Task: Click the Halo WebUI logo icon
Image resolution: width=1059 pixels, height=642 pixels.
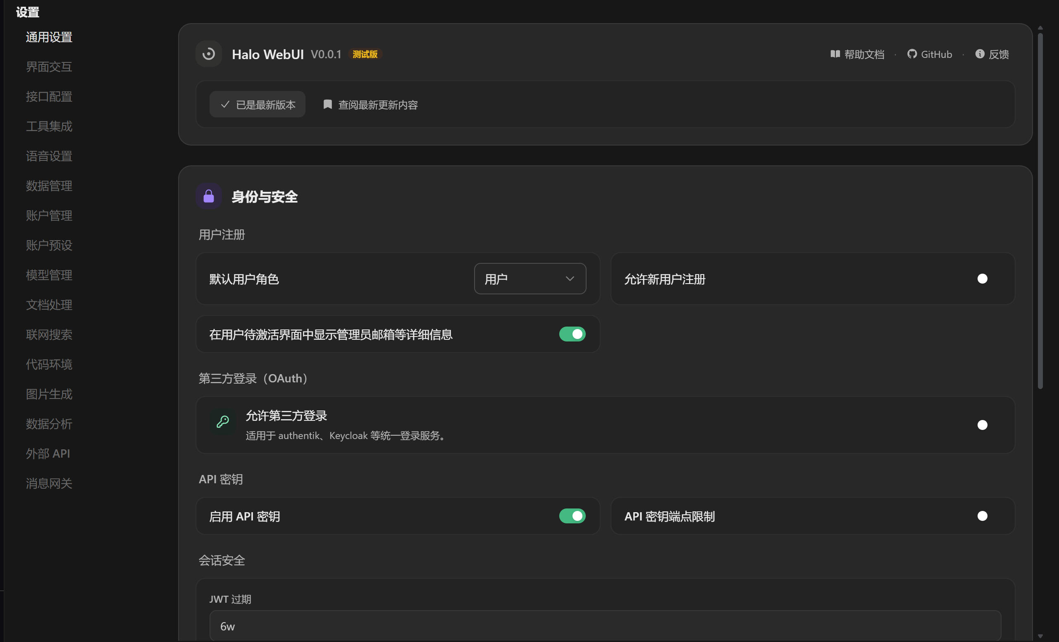Action: click(x=208, y=54)
